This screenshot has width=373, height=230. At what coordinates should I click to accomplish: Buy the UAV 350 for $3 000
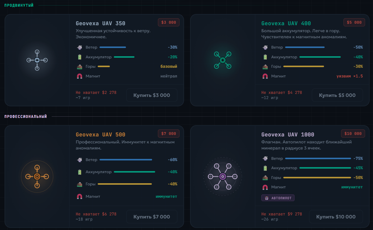pos(152,95)
